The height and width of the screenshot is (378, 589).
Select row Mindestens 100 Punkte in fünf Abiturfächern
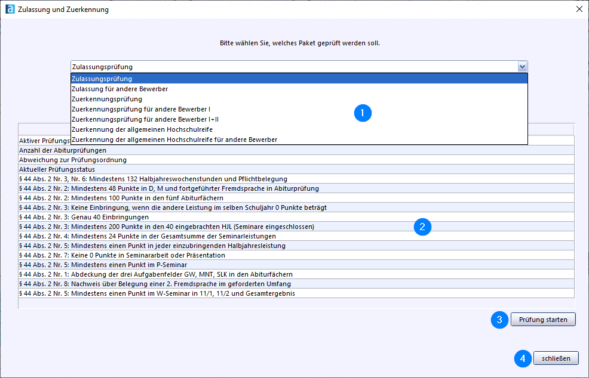[x=296, y=197]
